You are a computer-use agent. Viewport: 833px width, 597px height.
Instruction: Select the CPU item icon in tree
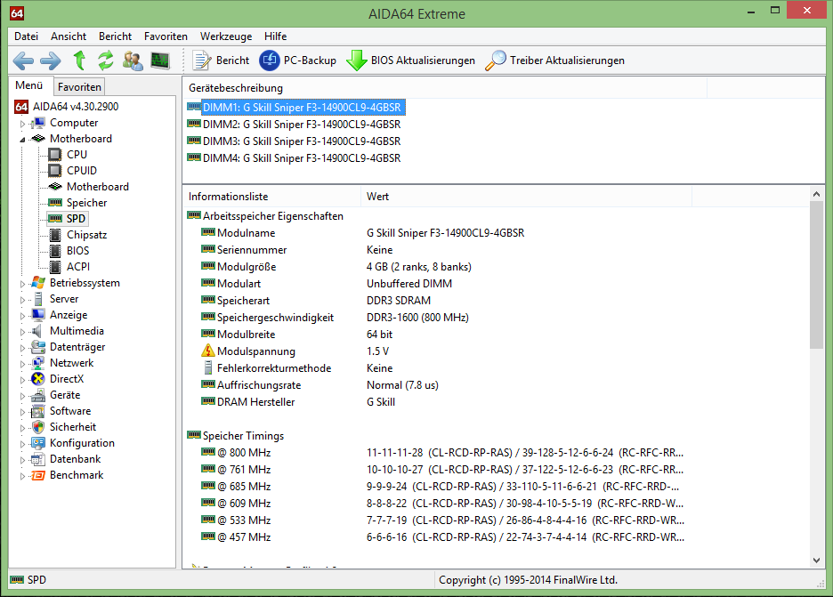[54, 155]
